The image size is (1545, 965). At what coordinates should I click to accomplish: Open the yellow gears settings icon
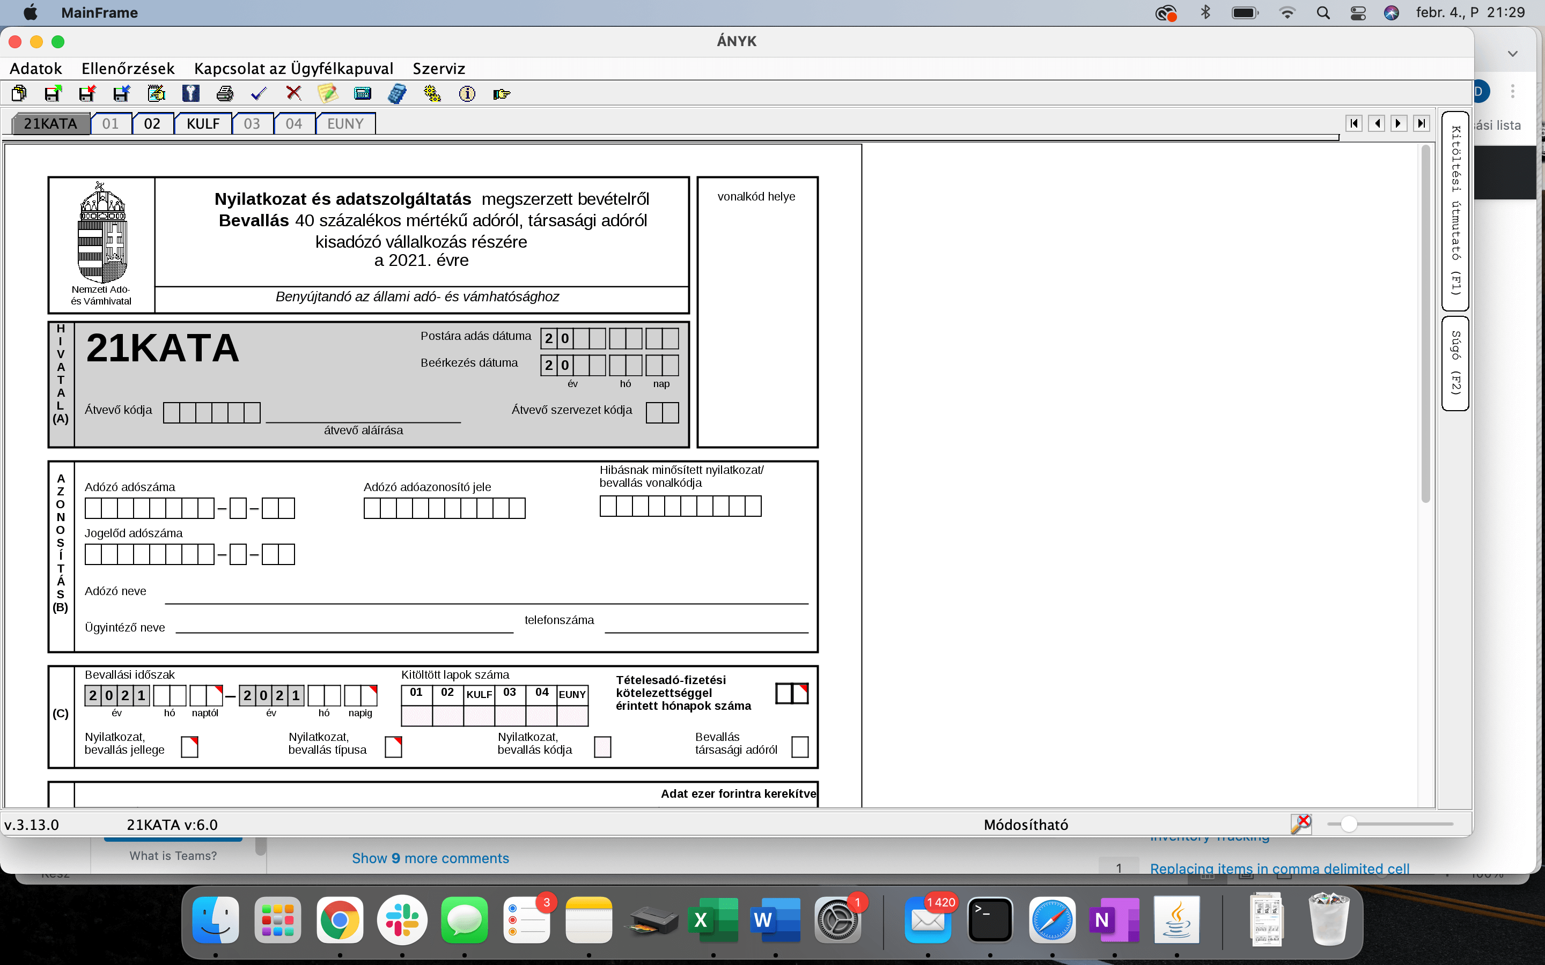point(432,94)
